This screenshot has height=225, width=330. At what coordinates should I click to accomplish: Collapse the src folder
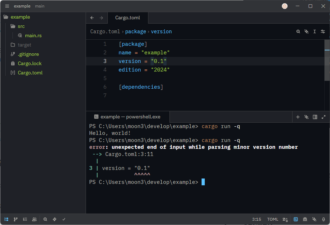coord(21,26)
